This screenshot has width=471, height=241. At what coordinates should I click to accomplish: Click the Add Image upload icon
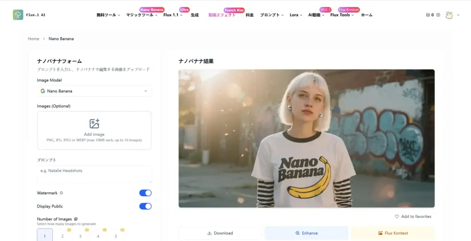pos(94,123)
